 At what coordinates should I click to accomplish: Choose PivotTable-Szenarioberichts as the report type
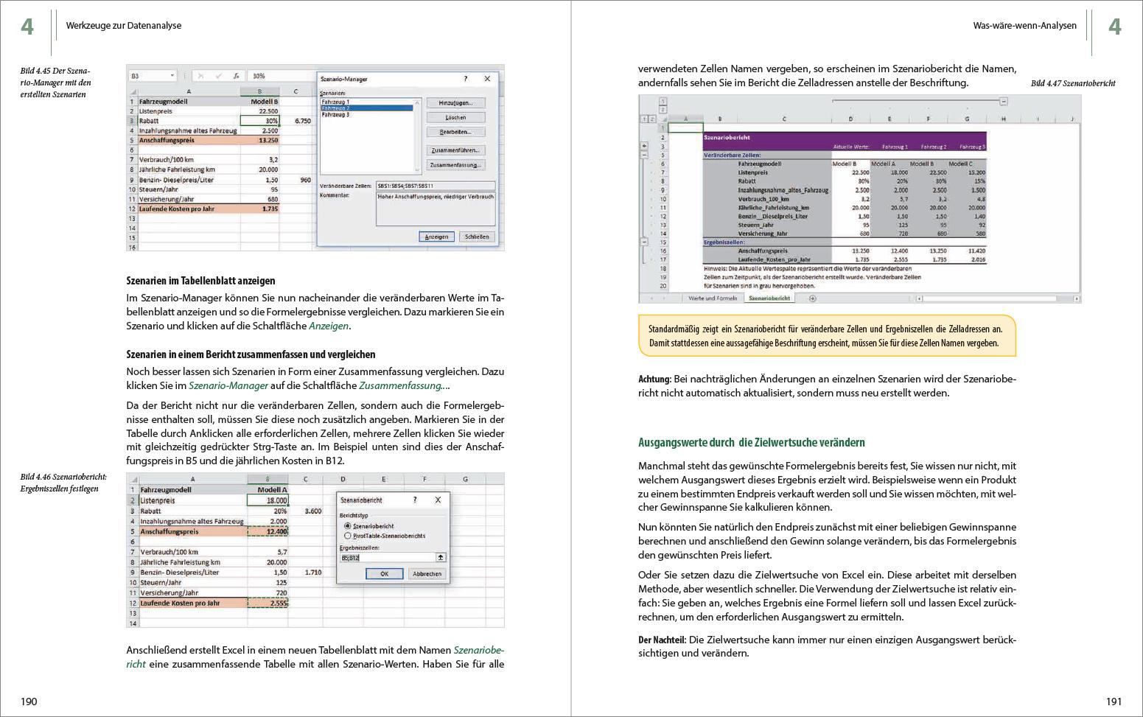pos(348,535)
